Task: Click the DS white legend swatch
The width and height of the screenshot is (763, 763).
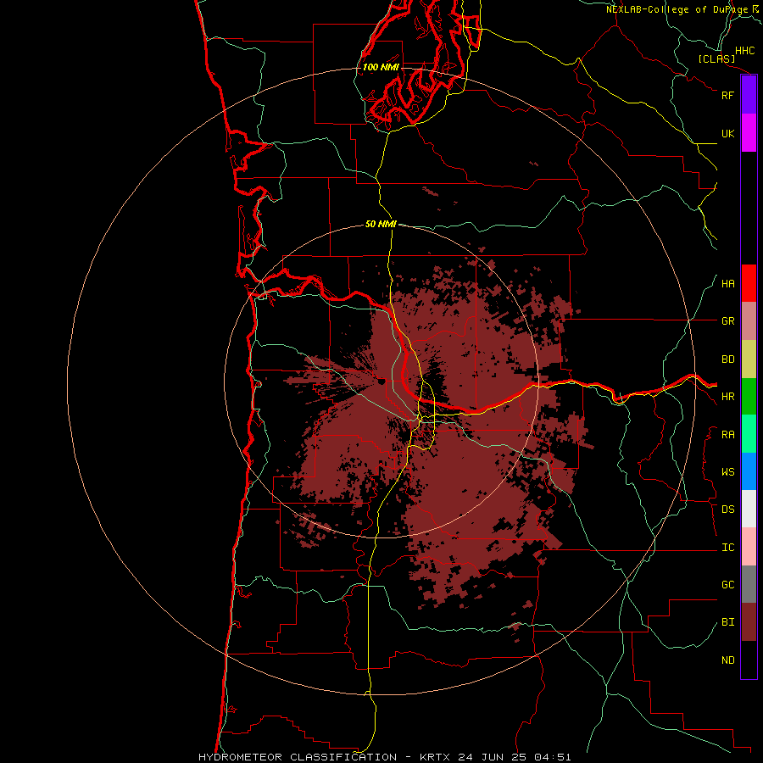Action: coord(749,509)
